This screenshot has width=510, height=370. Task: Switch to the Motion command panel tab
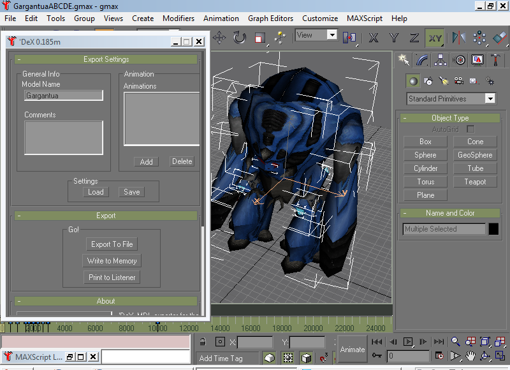[459, 60]
